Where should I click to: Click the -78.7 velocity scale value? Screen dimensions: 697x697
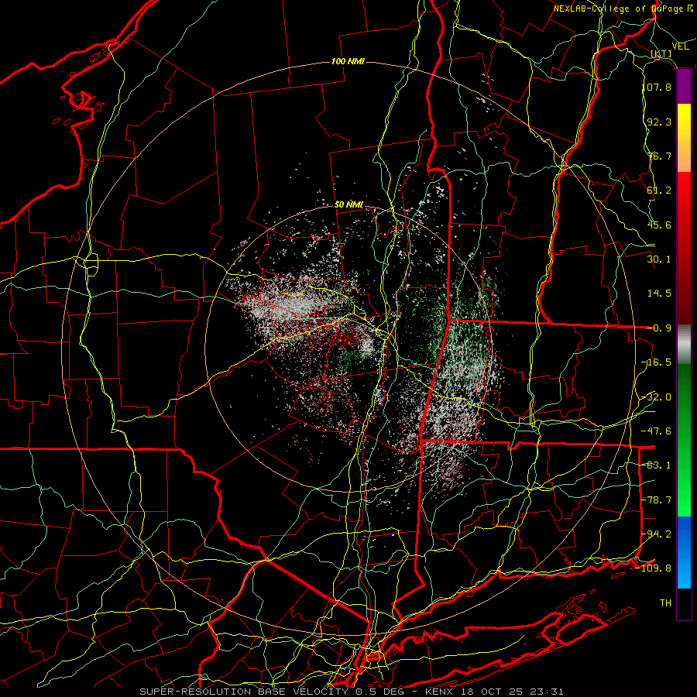coord(657,500)
